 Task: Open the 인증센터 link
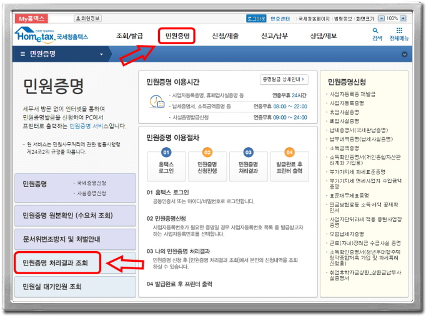point(280,19)
